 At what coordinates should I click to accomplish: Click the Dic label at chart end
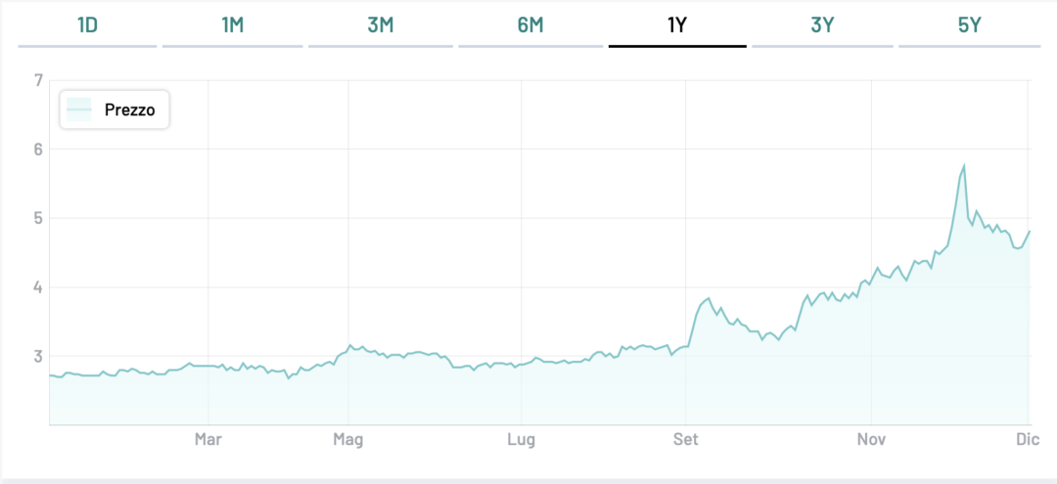click(x=1025, y=440)
